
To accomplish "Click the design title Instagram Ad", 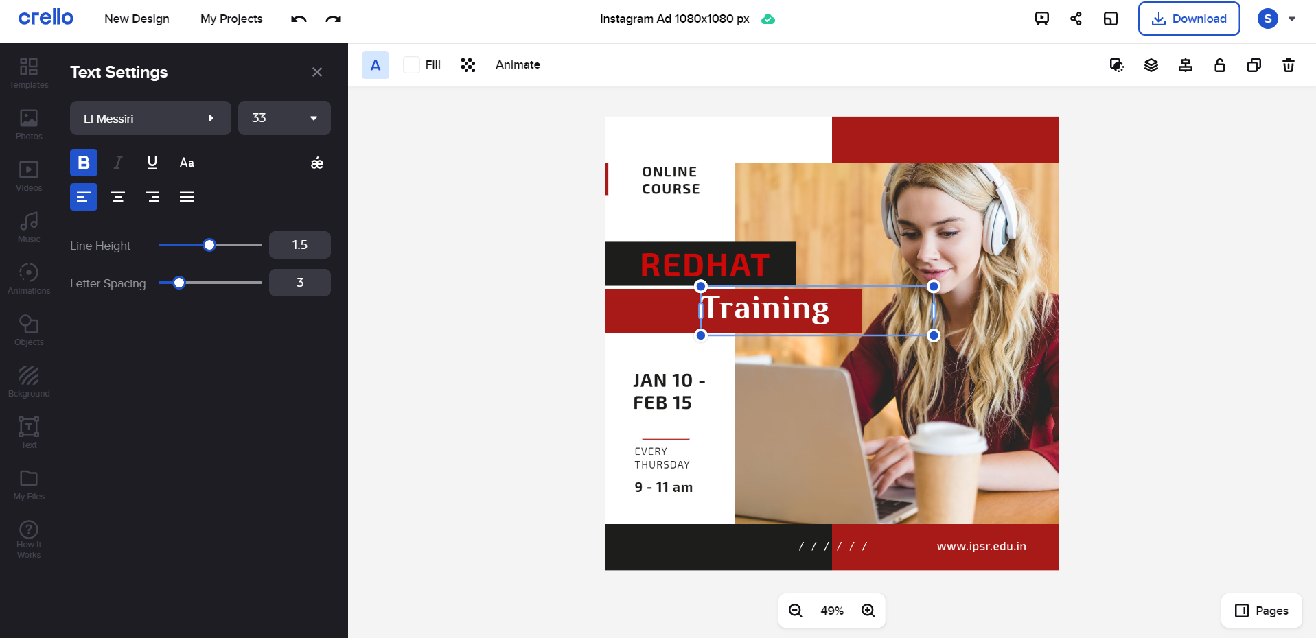I will [674, 19].
